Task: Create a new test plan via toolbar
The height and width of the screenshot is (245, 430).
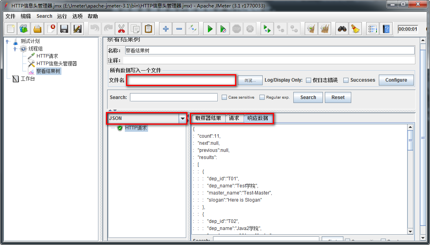Action: pyautogui.click(x=11, y=28)
